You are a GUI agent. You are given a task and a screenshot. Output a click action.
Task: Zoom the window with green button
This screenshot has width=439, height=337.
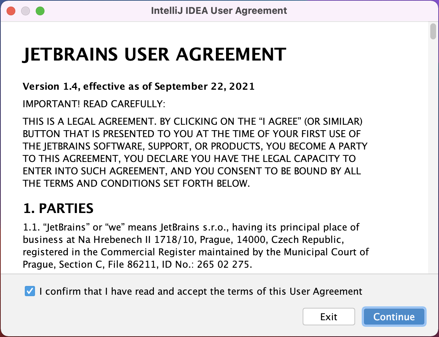tap(40, 11)
